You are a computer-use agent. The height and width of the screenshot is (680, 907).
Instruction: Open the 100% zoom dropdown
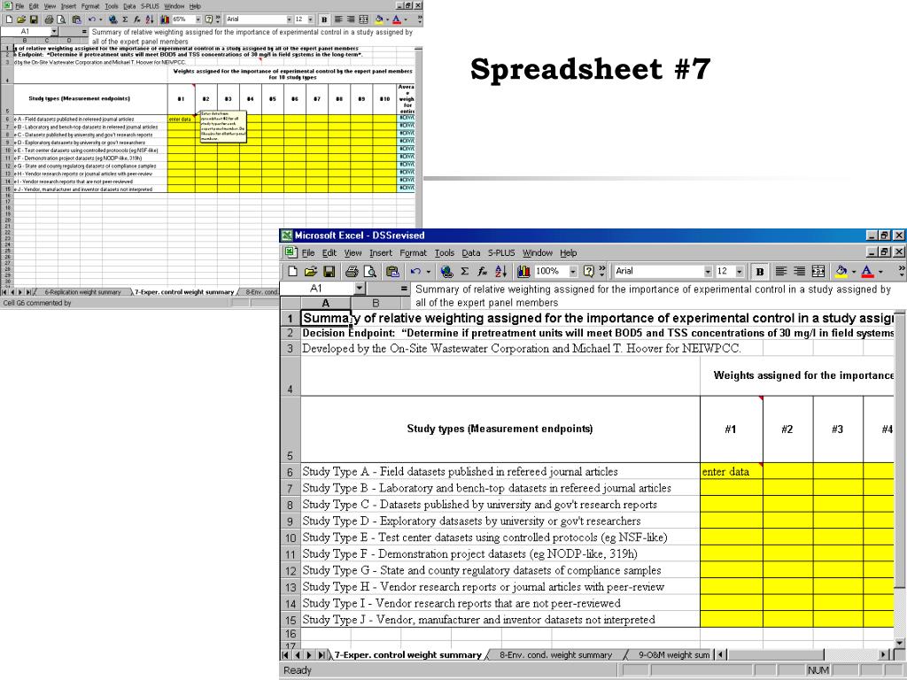pyautogui.click(x=573, y=271)
